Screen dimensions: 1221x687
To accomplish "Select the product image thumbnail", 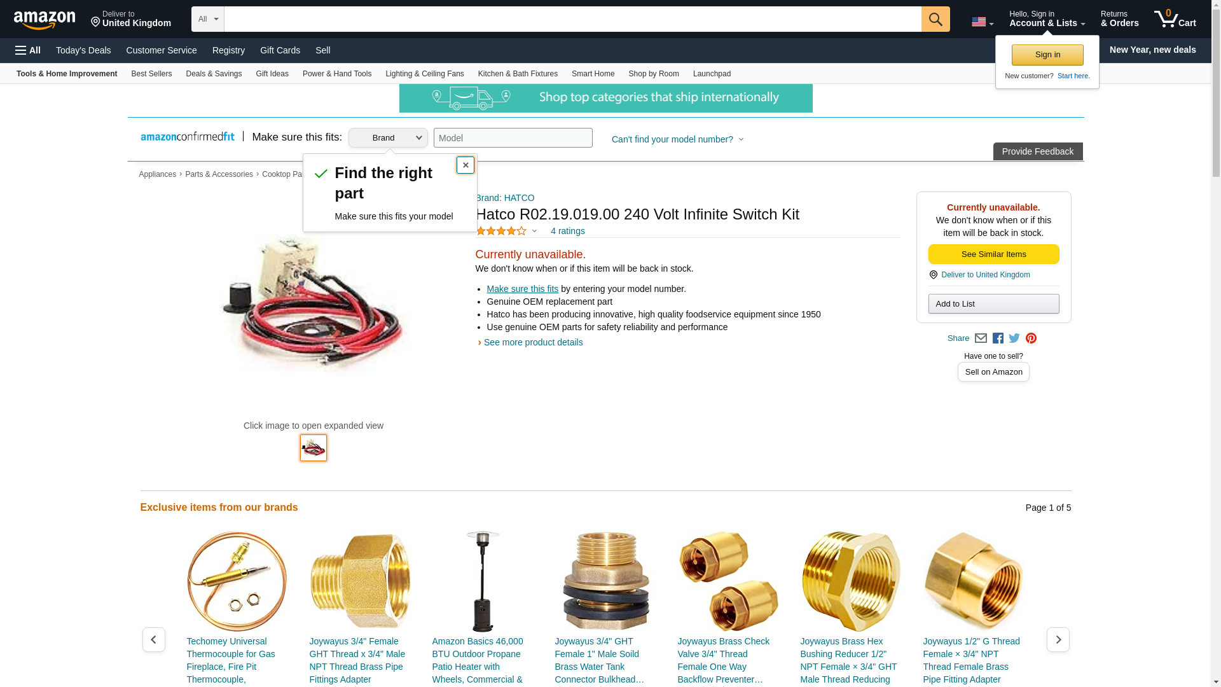I will [314, 448].
